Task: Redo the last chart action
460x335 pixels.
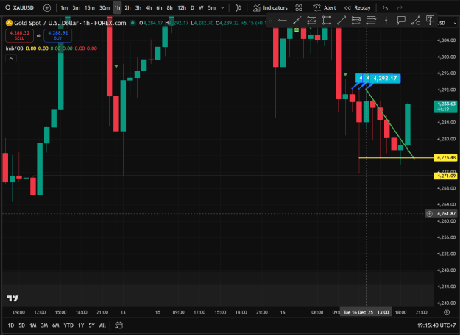Action: [x=400, y=8]
